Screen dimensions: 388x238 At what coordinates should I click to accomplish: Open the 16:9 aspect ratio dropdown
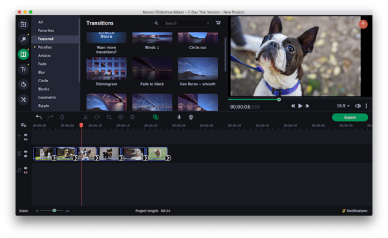(x=343, y=106)
